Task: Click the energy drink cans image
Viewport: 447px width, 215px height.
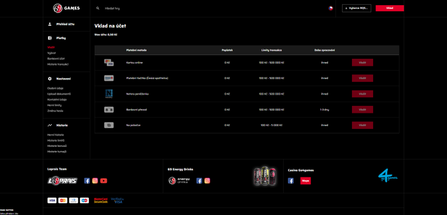Action: [x=265, y=176]
